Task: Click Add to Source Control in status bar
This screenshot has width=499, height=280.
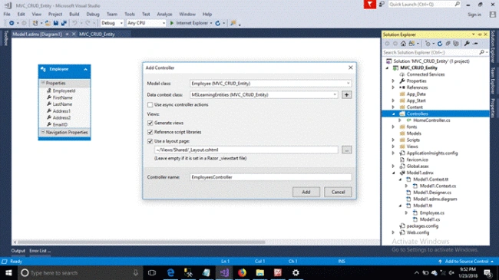Action: click(467, 262)
